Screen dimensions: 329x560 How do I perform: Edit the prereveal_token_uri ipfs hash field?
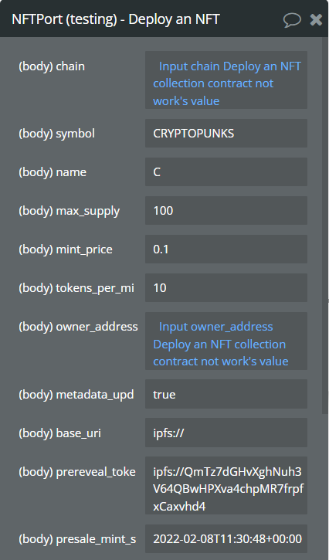pyautogui.click(x=226, y=486)
